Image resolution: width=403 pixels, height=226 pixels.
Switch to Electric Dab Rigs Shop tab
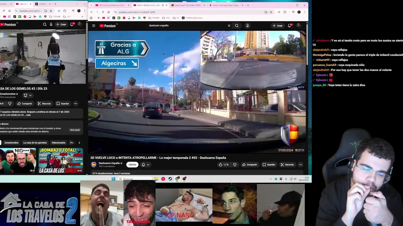click(x=226, y=5)
